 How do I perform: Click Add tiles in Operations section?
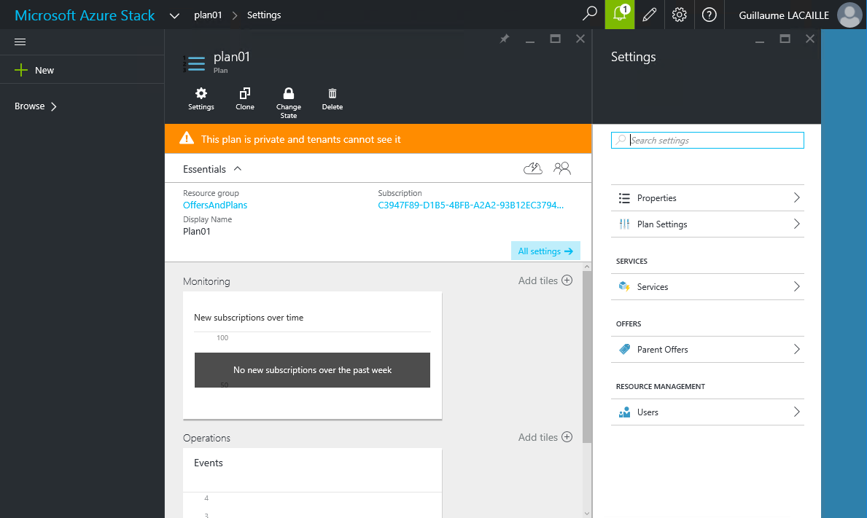pyautogui.click(x=538, y=437)
